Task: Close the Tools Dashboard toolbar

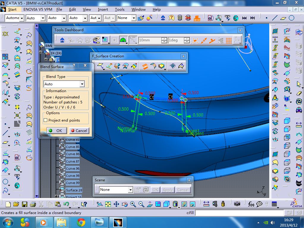Action: (240, 30)
